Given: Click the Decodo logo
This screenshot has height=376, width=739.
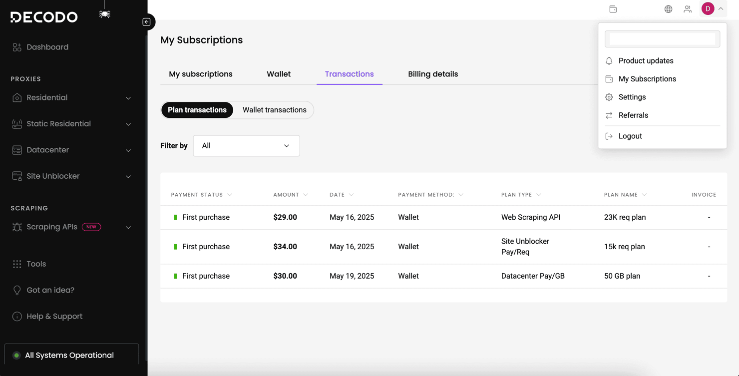Looking at the screenshot, I should tap(44, 17).
